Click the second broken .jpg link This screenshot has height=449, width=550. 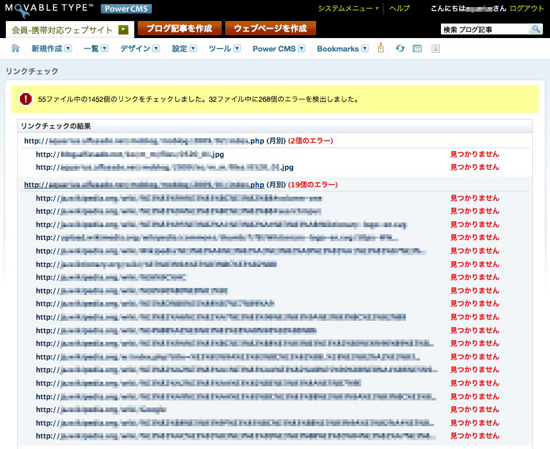pos(165,167)
